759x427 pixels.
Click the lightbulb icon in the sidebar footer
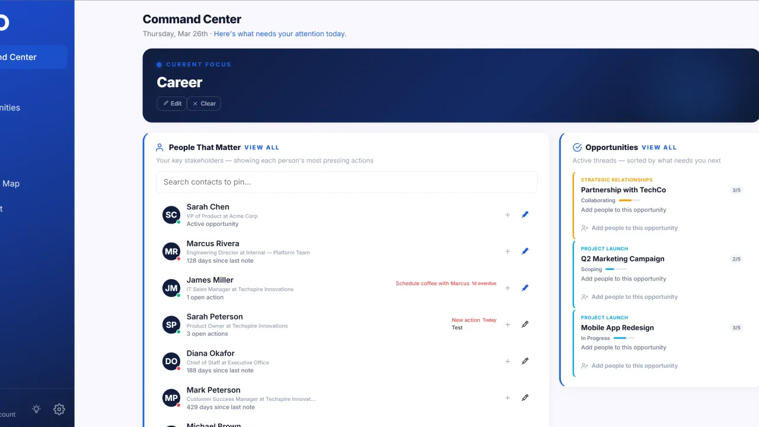37,409
